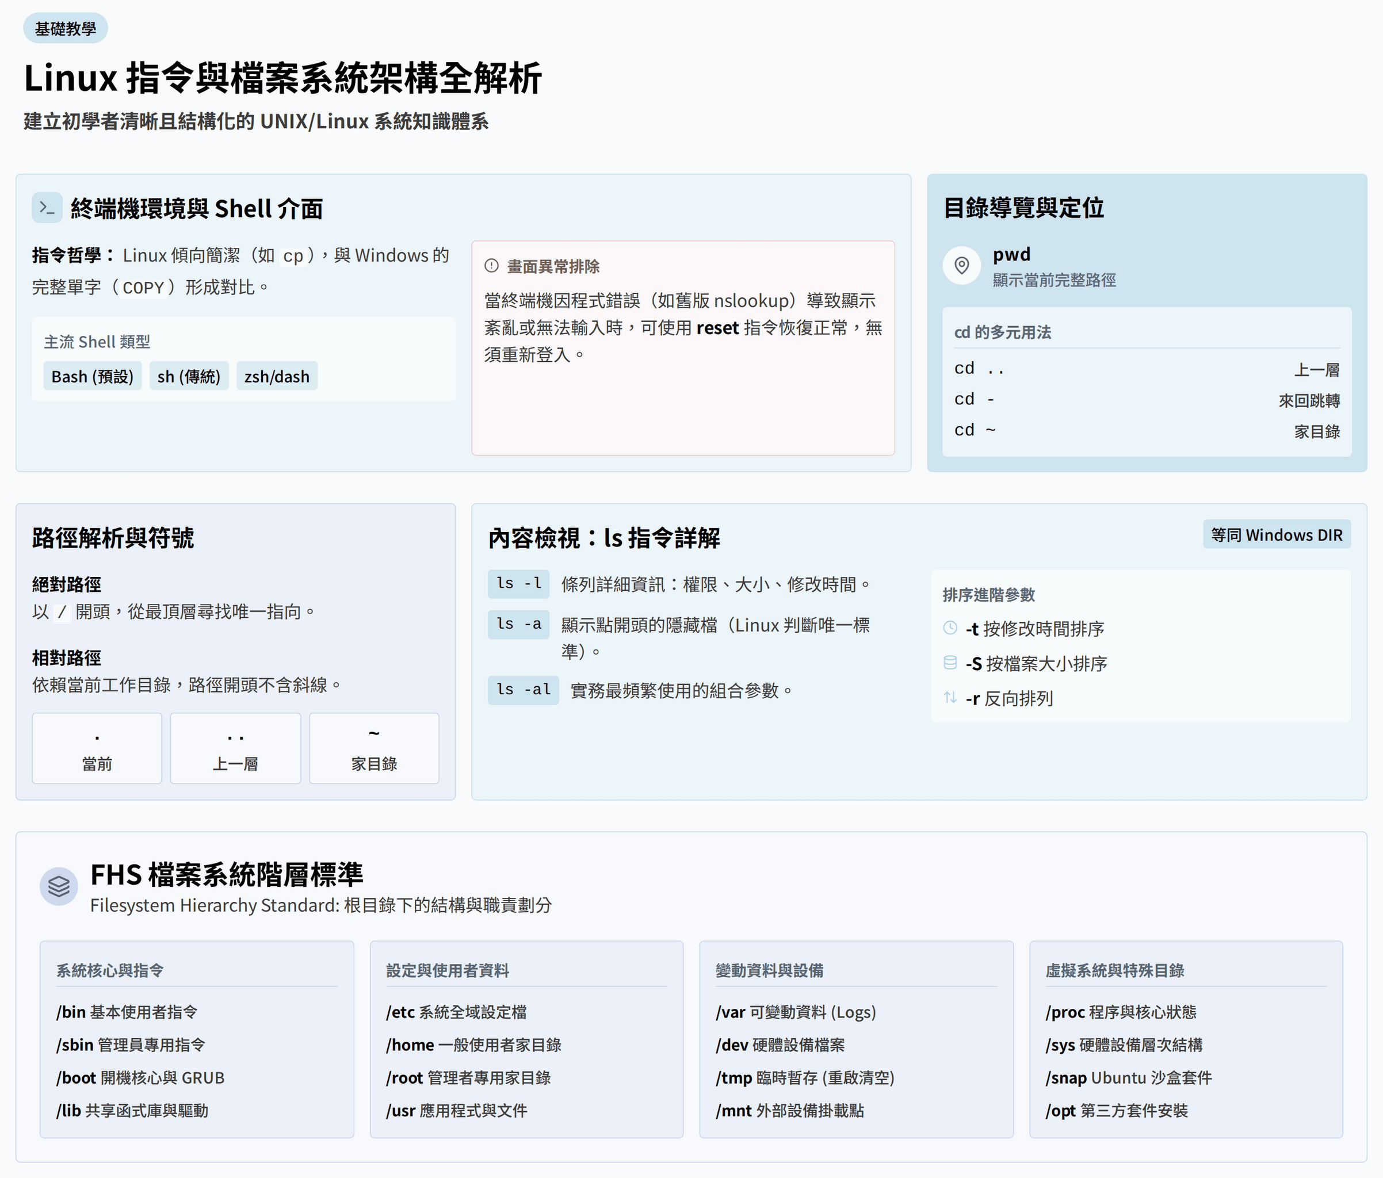1383x1178 pixels.
Task: Click the 上一層 double-dot symbol card
Action: coord(236,748)
